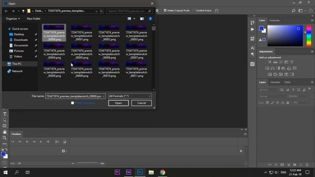Screen dimensions: 315x177
Task: Toggle Timeline audio mute speaker
Action: coord(41,142)
